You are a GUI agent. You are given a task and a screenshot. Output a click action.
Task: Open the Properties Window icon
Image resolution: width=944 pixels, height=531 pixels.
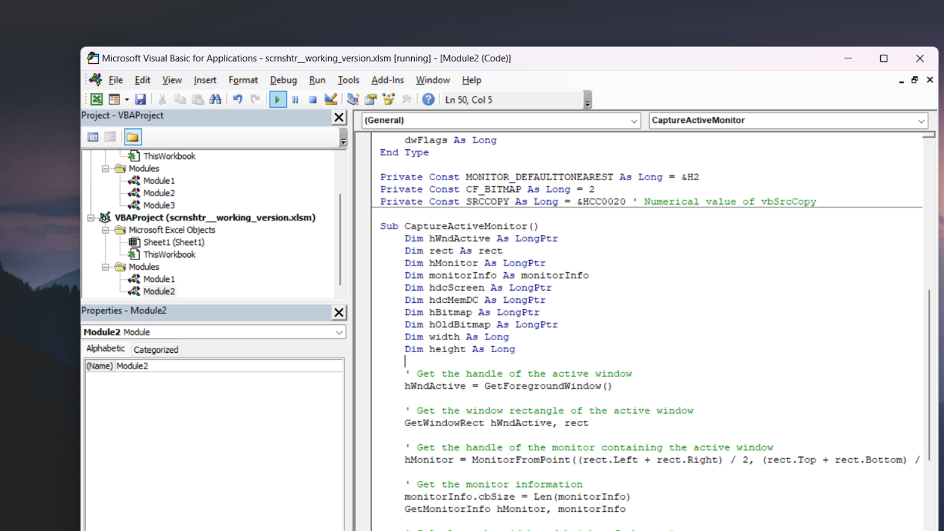click(371, 99)
